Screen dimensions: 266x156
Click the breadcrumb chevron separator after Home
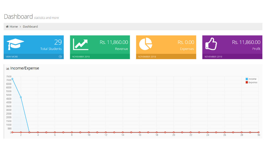point(20,27)
